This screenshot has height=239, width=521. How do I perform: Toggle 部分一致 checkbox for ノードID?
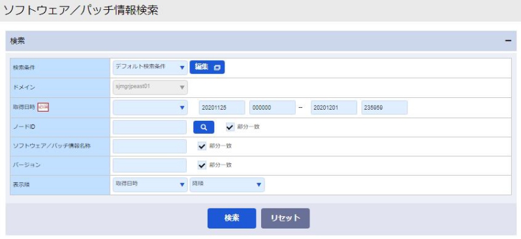point(230,127)
